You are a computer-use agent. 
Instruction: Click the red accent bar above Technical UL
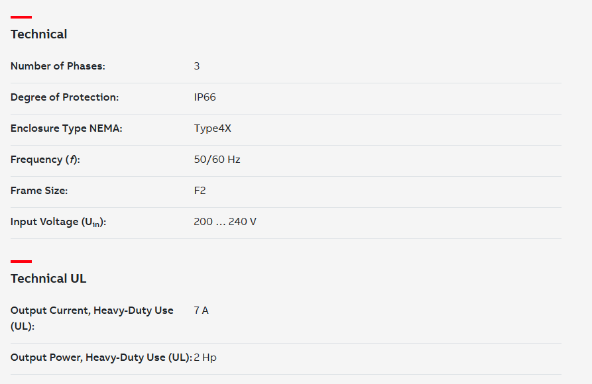pos(21,261)
